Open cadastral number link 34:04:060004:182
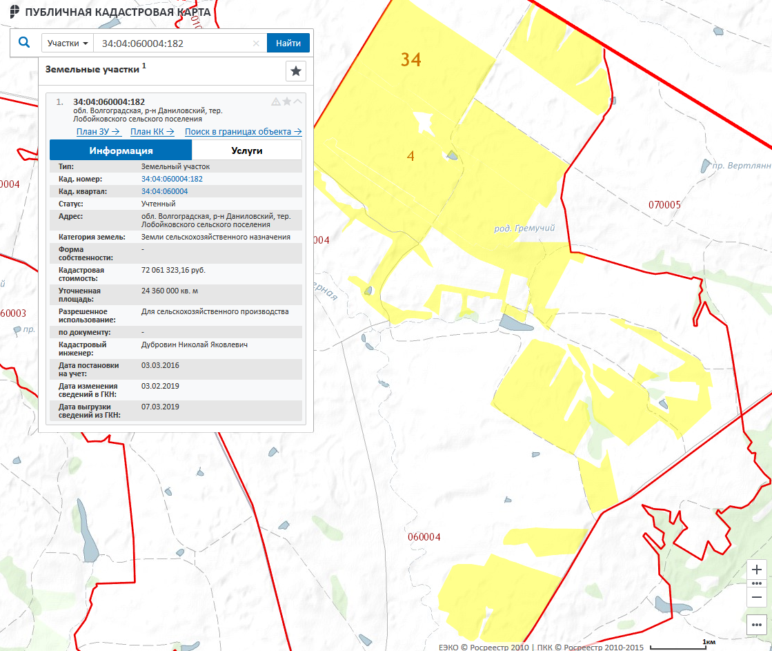This screenshot has width=772, height=651. 172,179
